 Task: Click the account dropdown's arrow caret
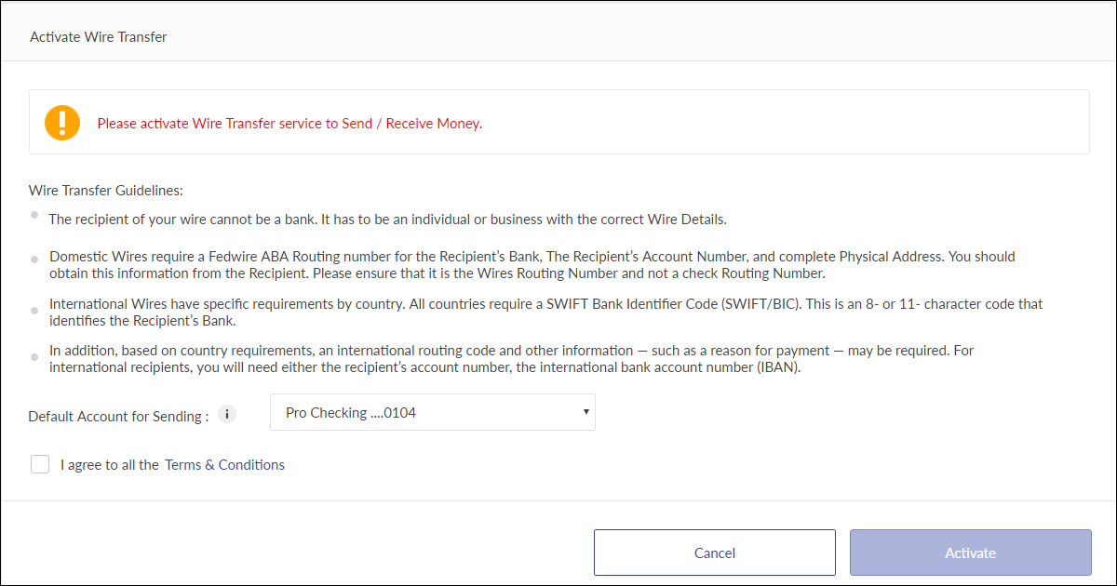pos(585,411)
